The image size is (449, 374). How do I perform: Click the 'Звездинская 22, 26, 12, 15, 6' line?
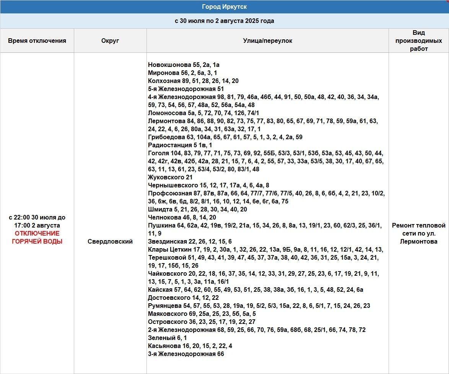click(190, 241)
